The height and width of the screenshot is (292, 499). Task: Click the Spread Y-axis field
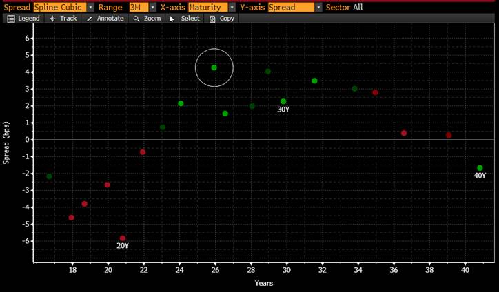click(291, 8)
